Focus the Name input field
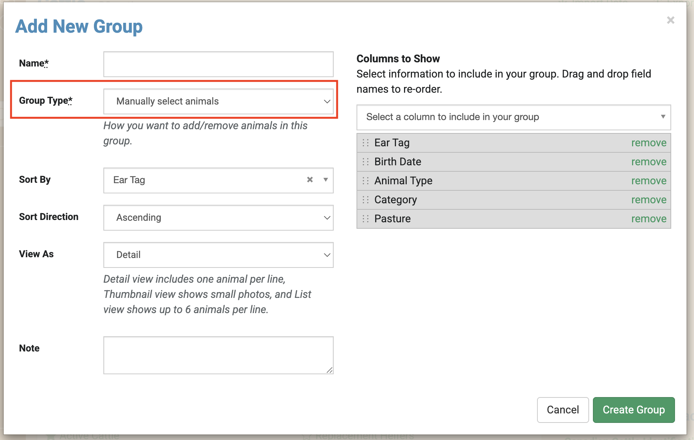The height and width of the screenshot is (440, 694). 218,64
